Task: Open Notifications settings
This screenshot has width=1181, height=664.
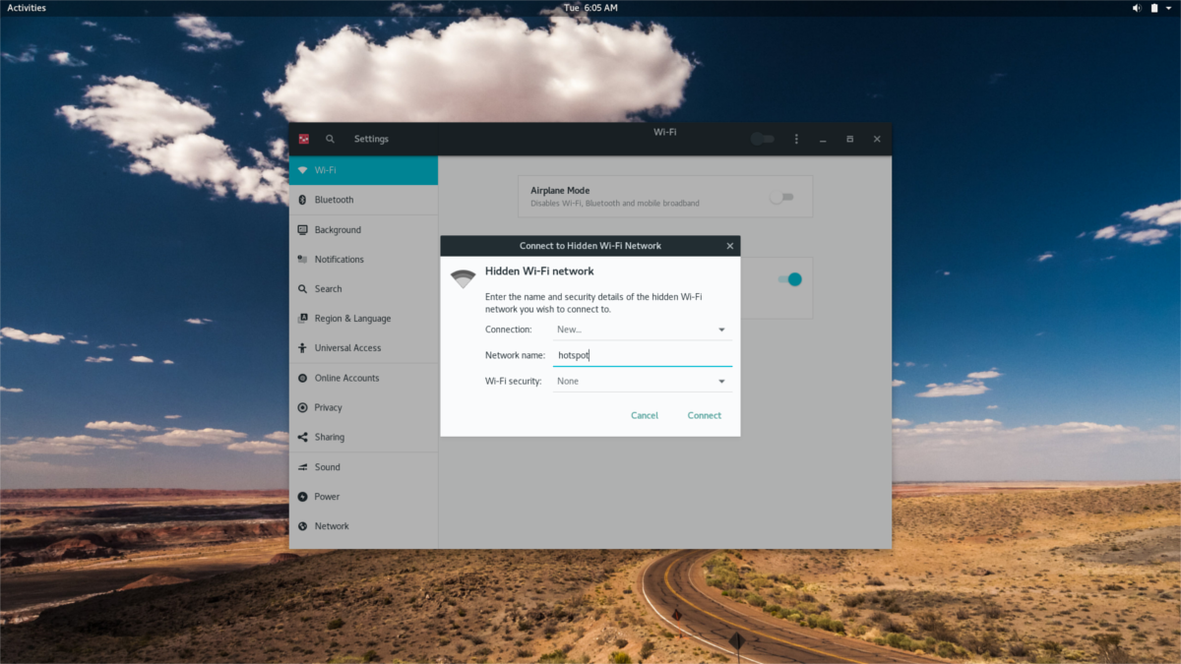Action: pos(363,259)
